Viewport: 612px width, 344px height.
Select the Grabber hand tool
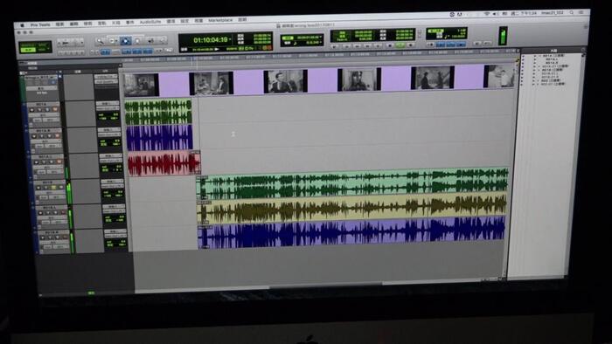[x=138, y=40]
